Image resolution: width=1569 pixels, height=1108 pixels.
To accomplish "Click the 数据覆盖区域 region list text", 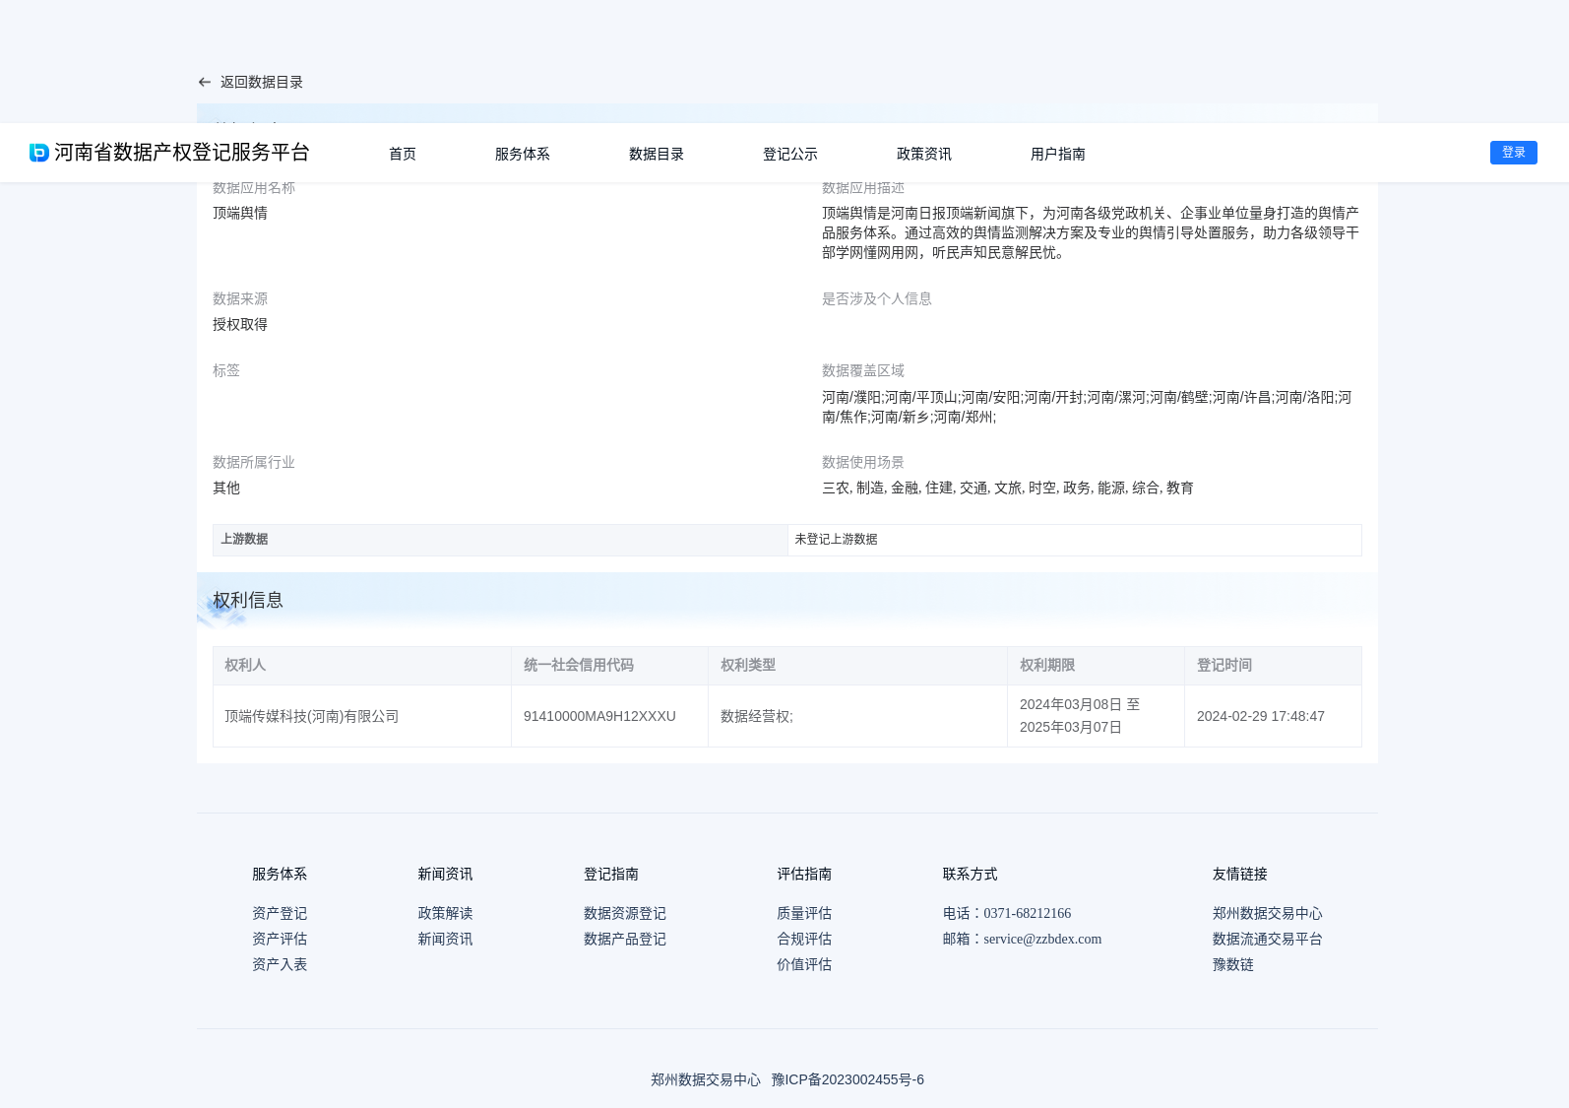I will pos(1087,408).
